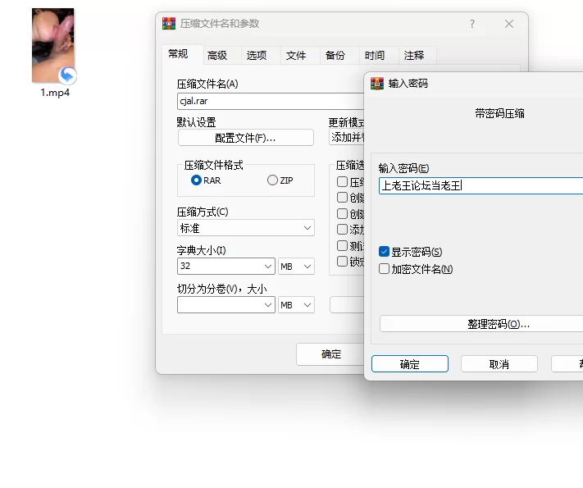The height and width of the screenshot is (488, 583).
Task: Click 确定 in the archive parameters dialog
Action: coord(330,354)
